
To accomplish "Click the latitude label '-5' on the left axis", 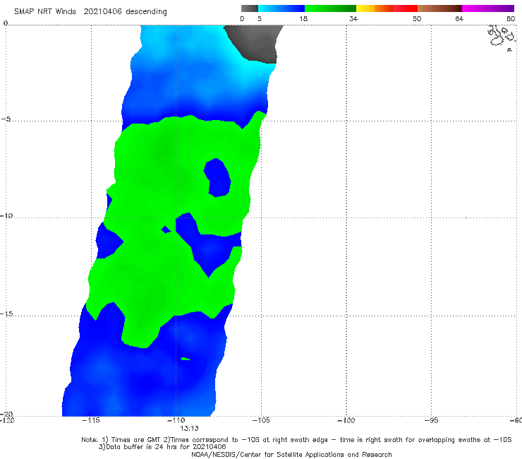I will click(6, 119).
